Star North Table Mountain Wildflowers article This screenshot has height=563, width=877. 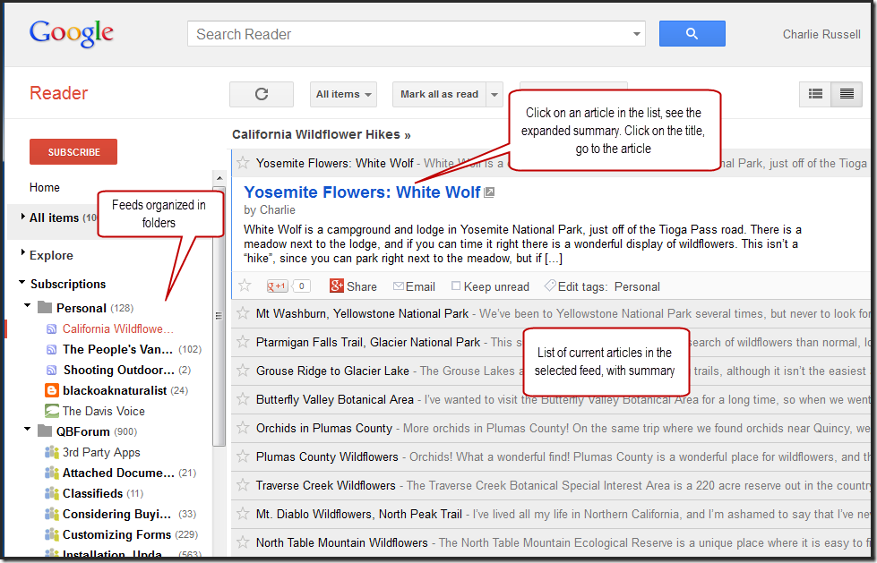243,542
